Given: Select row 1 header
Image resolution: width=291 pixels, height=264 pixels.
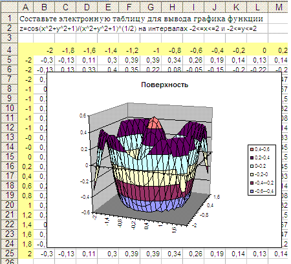Looking at the screenshot, I should pos(9,18).
